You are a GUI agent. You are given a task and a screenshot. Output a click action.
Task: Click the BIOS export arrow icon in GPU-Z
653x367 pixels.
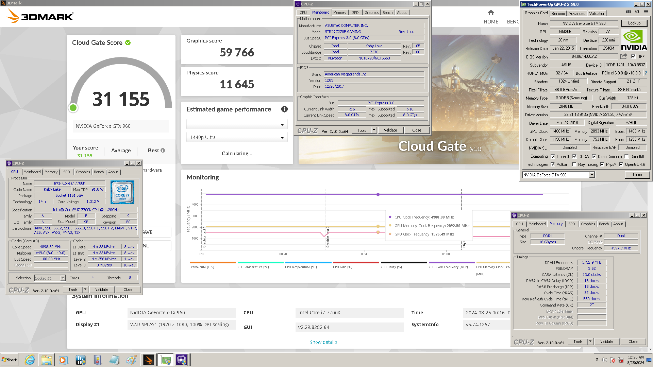(x=623, y=56)
